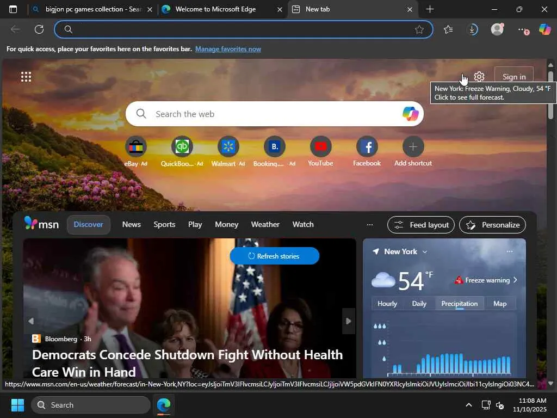Focus the browser address bar
The height and width of the screenshot is (418, 557).
[243, 29]
